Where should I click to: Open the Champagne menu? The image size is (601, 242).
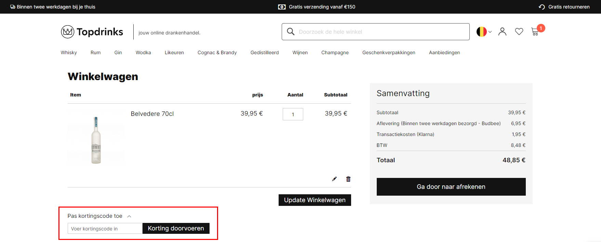point(335,52)
